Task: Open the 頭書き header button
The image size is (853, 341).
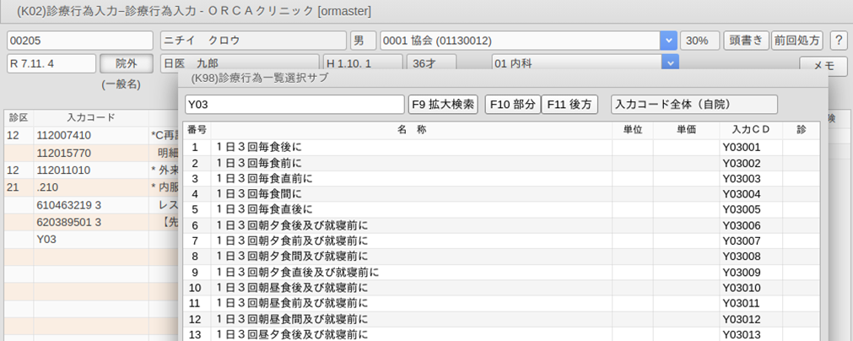Action: click(746, 41)
